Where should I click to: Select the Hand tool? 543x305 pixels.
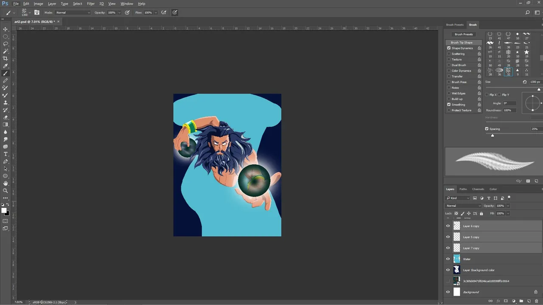coord(6,183)
